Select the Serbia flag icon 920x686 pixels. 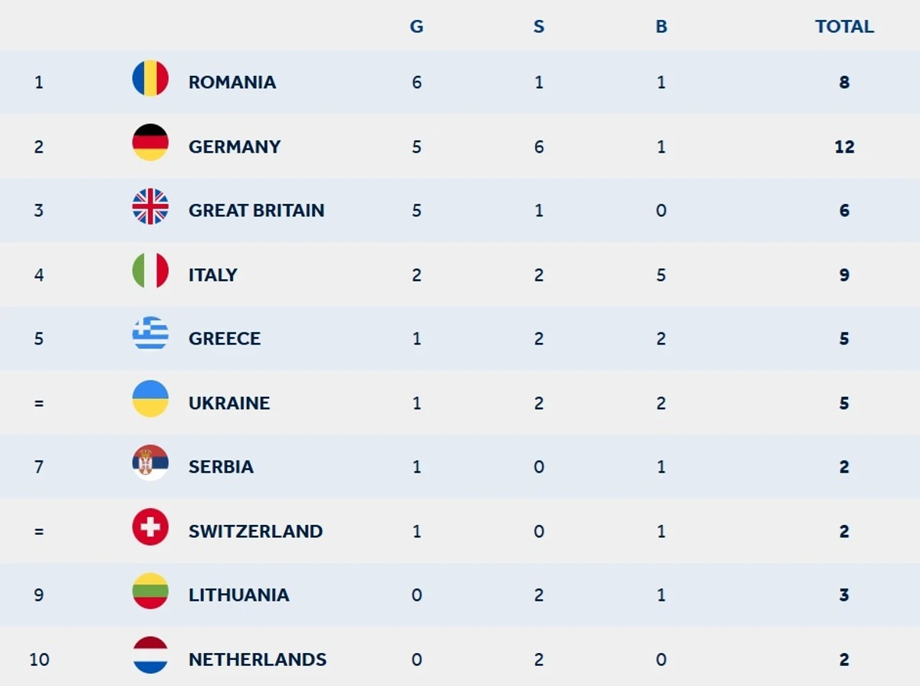(x=150, y=463)
